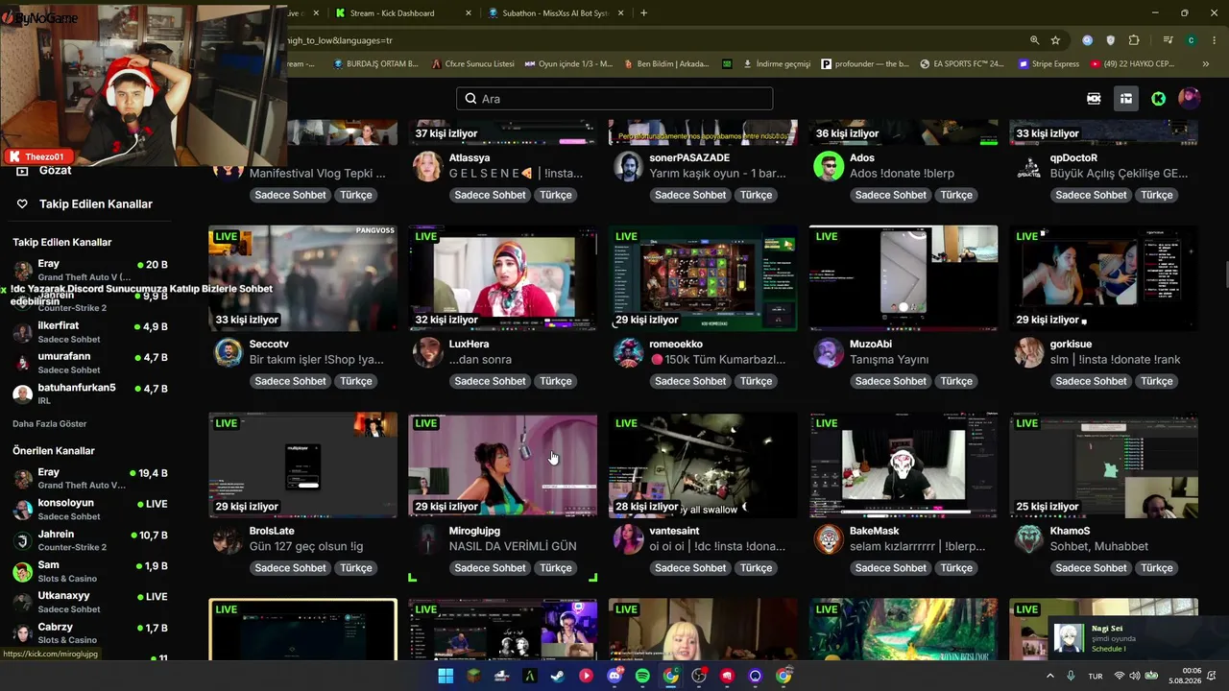Open romeoekko live stream thumbnail
Viewport: 1229px width, 691px height.
[703, 278]
